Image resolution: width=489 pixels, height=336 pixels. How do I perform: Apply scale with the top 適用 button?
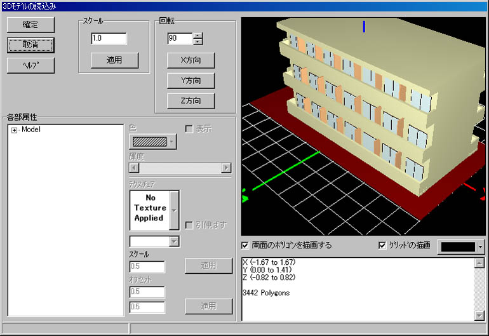[x=114, y=60]
